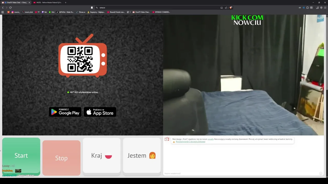Viewport: 328px width, 184px height.
Task: Click the private glasses icon in toolbar
Action: pyautogui.click(x=300, y=8)
